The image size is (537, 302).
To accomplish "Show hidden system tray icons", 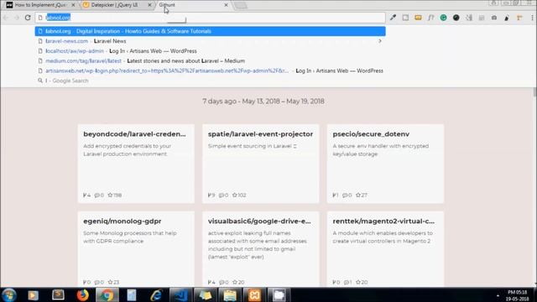I will (x=498, y=295).
